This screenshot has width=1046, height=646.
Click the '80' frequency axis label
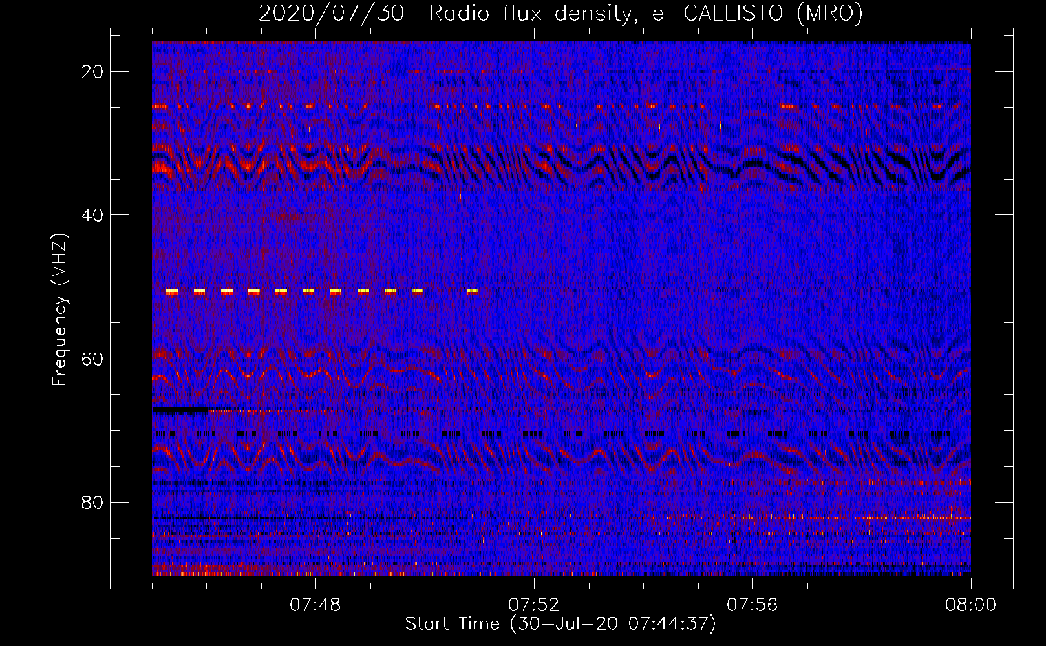[x=92, y=502]
